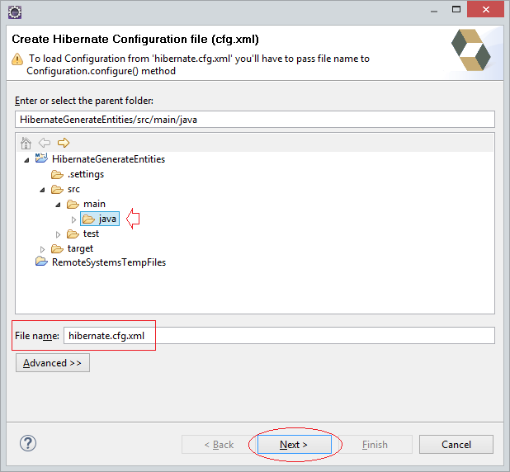Click the Hibernate logo in the banner
Viewport: 510px width, 472px height.
[470, 50]
